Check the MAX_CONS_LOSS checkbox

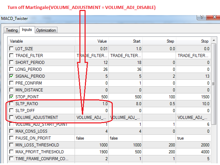coord(12,131)
